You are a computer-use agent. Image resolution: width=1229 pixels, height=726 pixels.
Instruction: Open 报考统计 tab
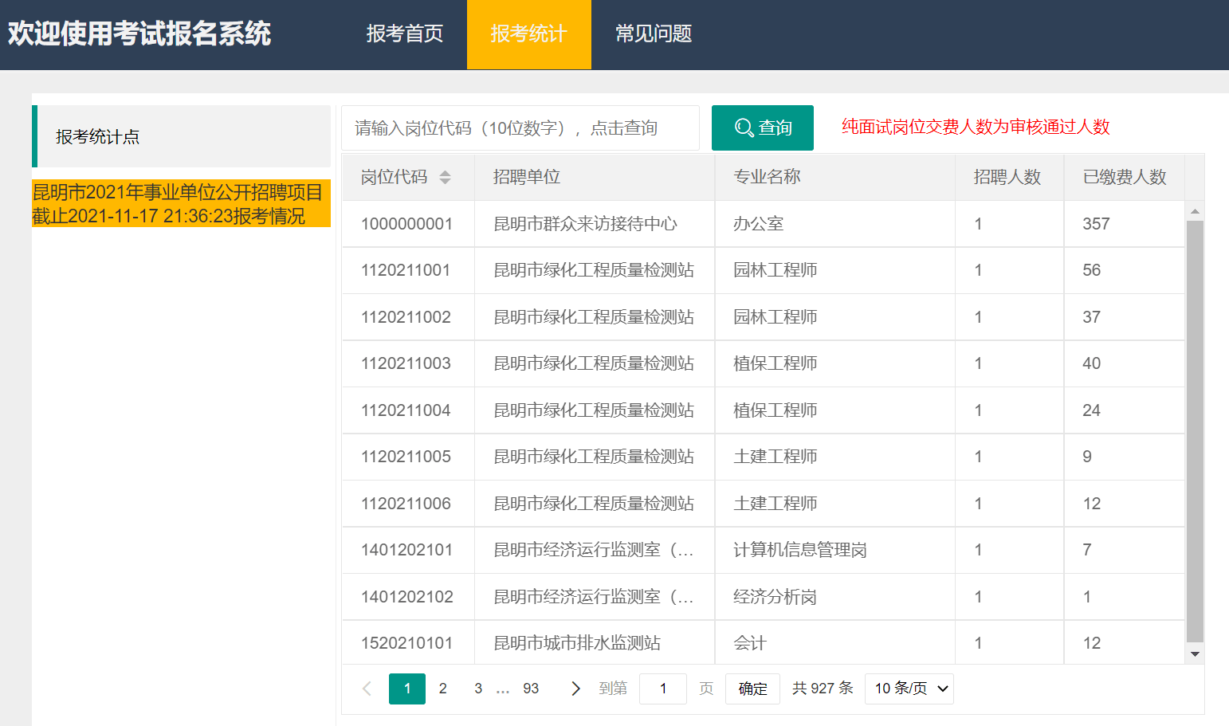click(x=529, y=34)
